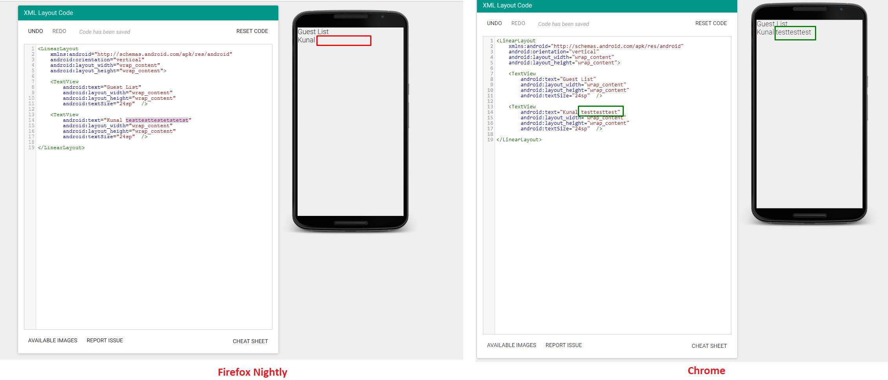Viewport: 888px width, 380px height.
Task: Open AVAILABLE IMAGES in the Firefox Nightly panel
Action: (53, 341)
